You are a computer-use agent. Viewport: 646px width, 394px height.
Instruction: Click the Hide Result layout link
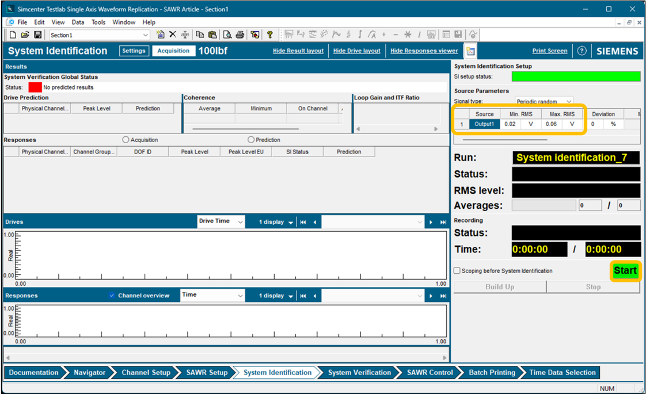click(x=298, y=51)
